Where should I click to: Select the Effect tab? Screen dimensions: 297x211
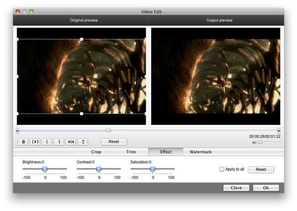(166, 152)
